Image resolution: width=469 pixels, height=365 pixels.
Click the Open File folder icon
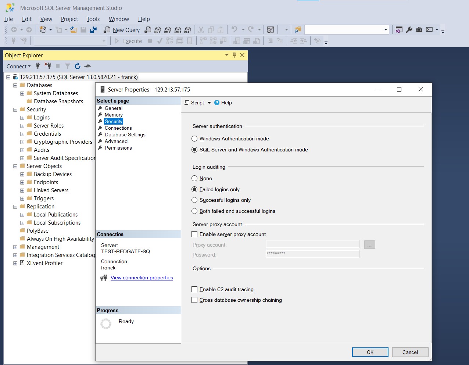tap(74, 30)
